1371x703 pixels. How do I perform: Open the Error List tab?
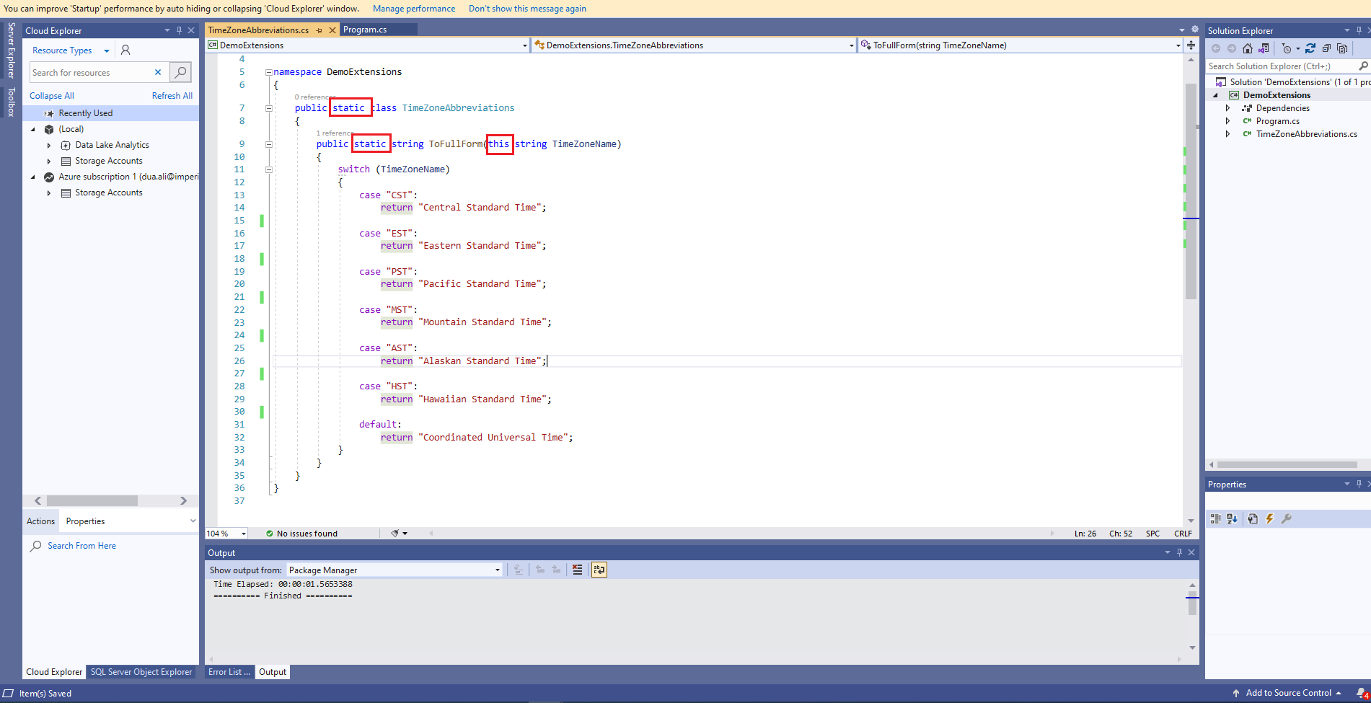[x=228, y=671]
